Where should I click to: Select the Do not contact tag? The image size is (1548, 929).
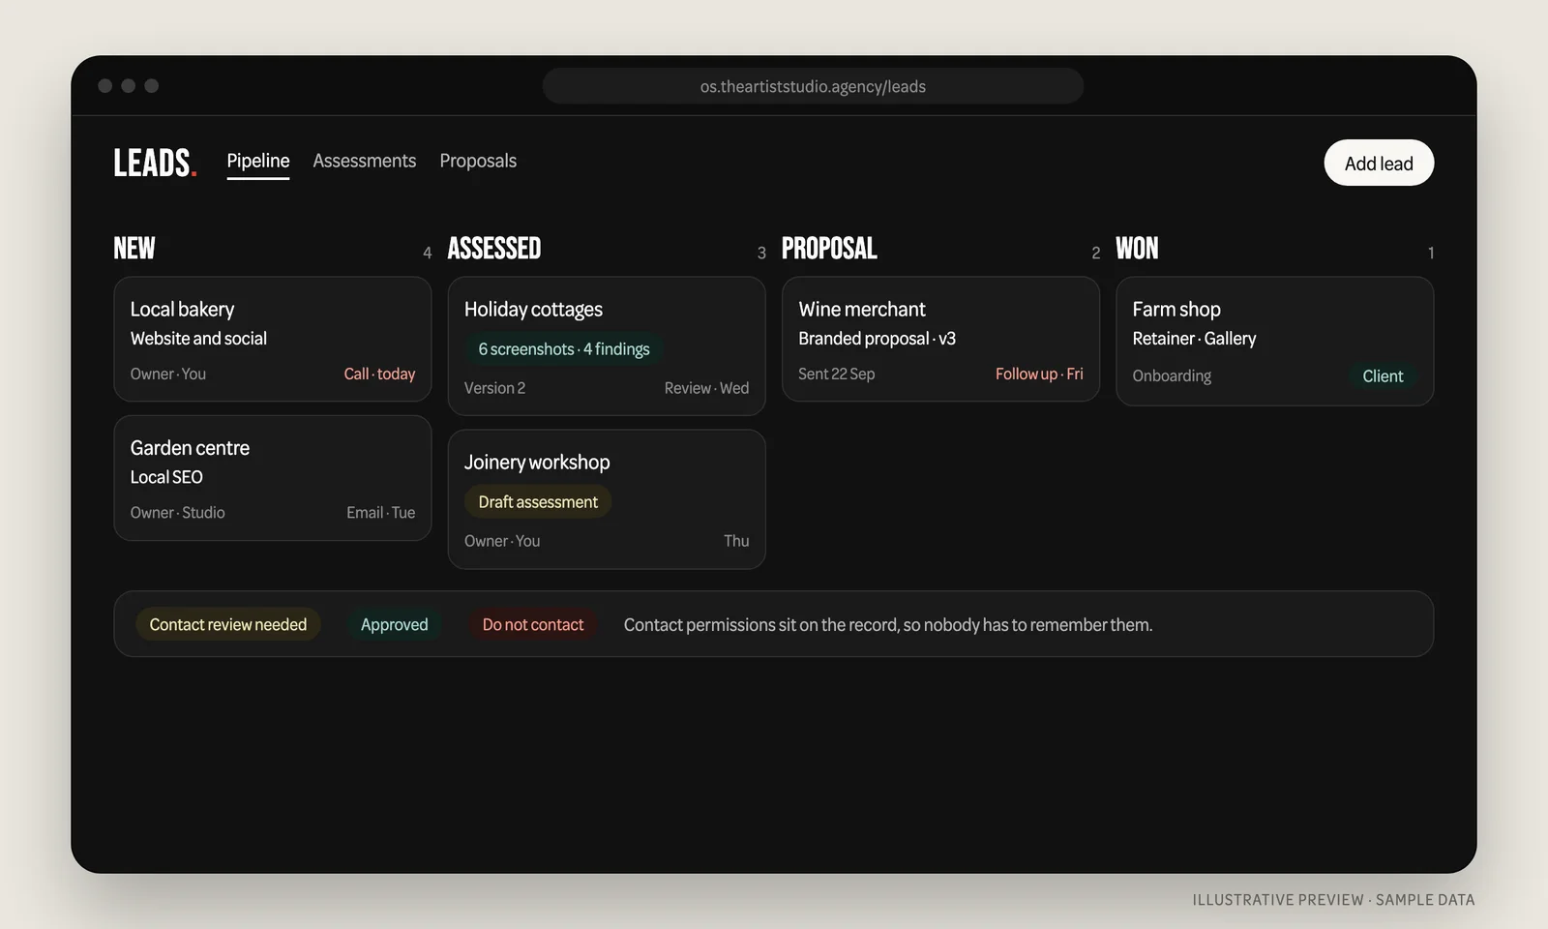(533, 625)
